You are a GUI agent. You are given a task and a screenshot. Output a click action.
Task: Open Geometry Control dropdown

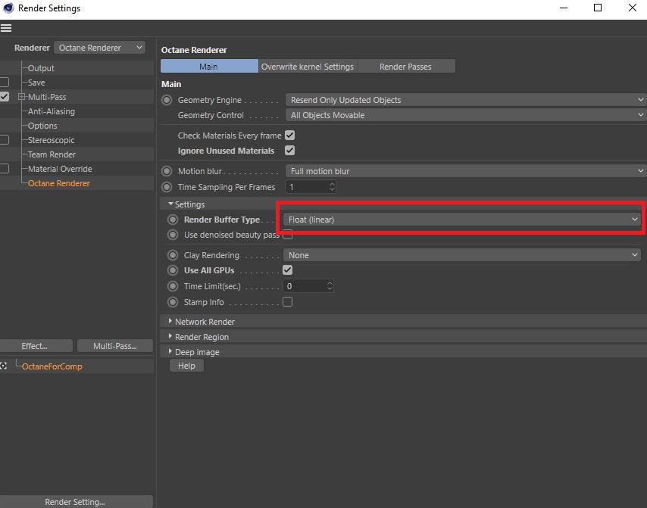(466, 115)
